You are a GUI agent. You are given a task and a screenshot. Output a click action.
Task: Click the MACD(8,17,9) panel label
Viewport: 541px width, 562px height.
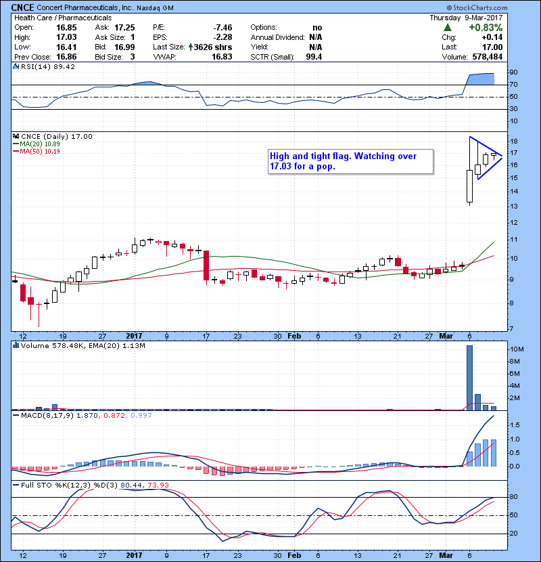point(48,416)
